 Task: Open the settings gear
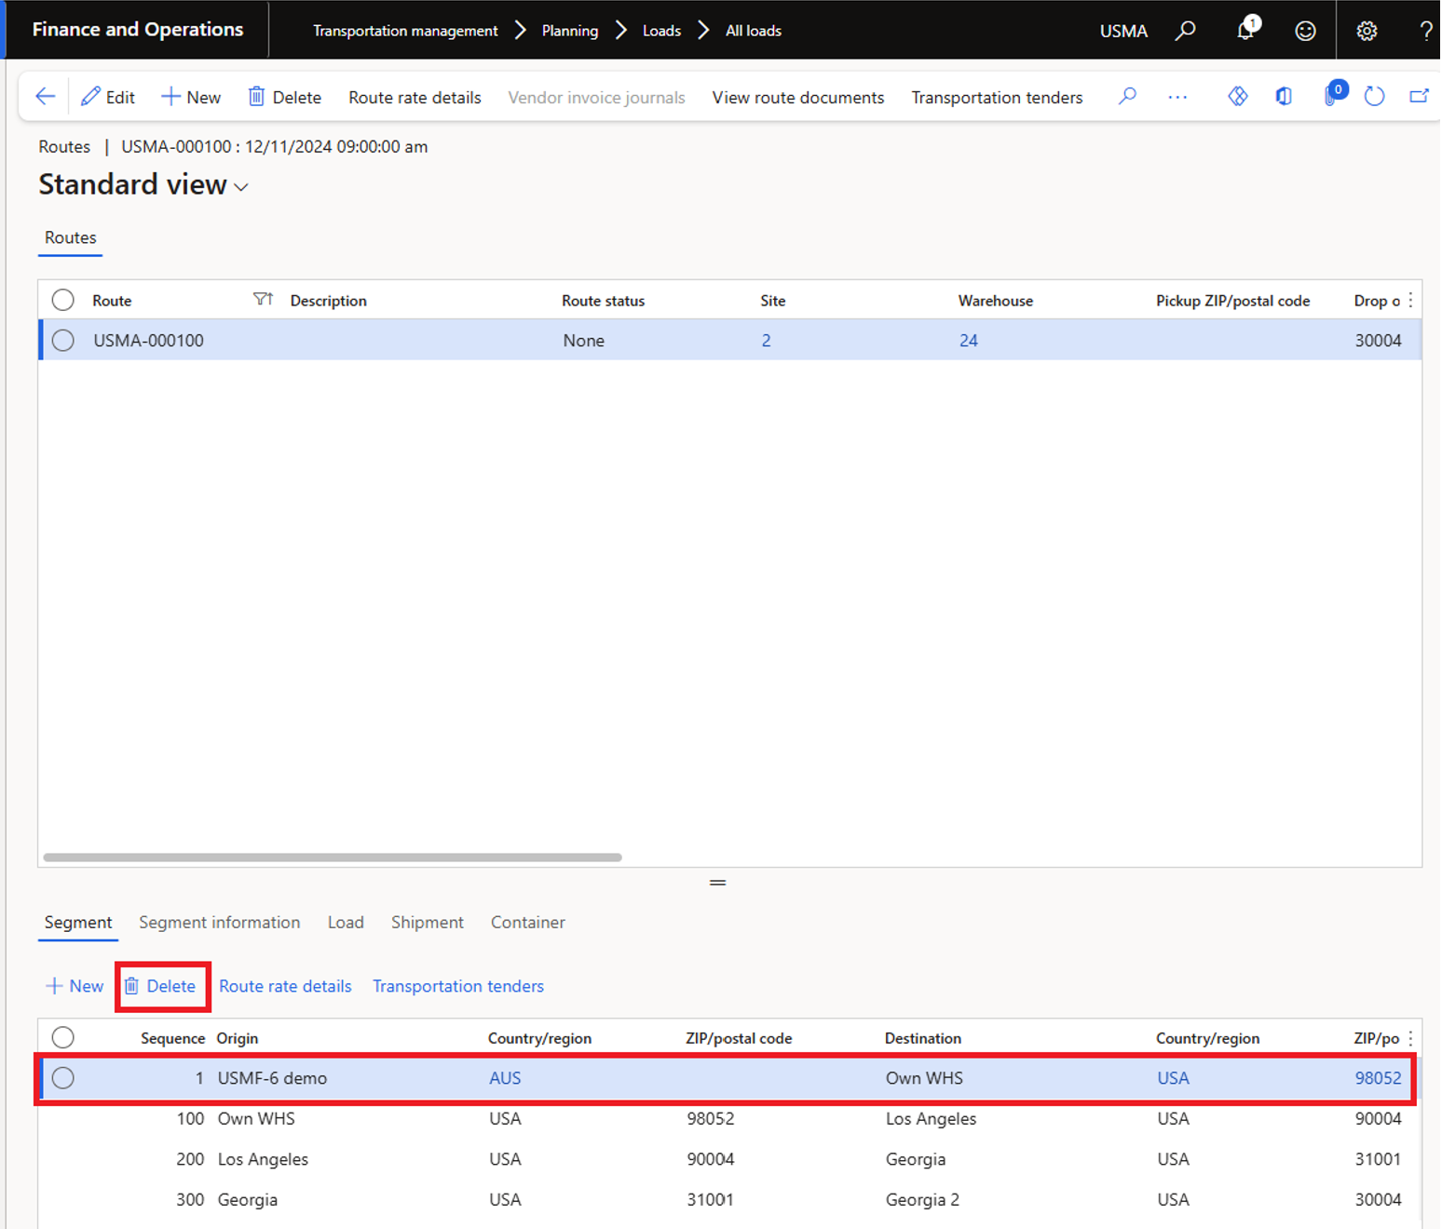pos(1367,31)
